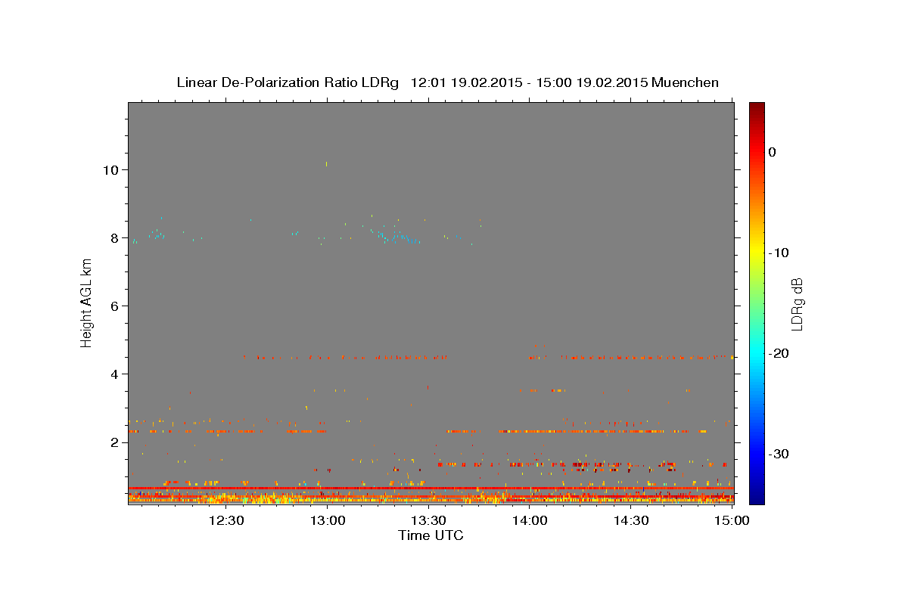
Task: Click the colorbar value -20
Action: [779, 353]
